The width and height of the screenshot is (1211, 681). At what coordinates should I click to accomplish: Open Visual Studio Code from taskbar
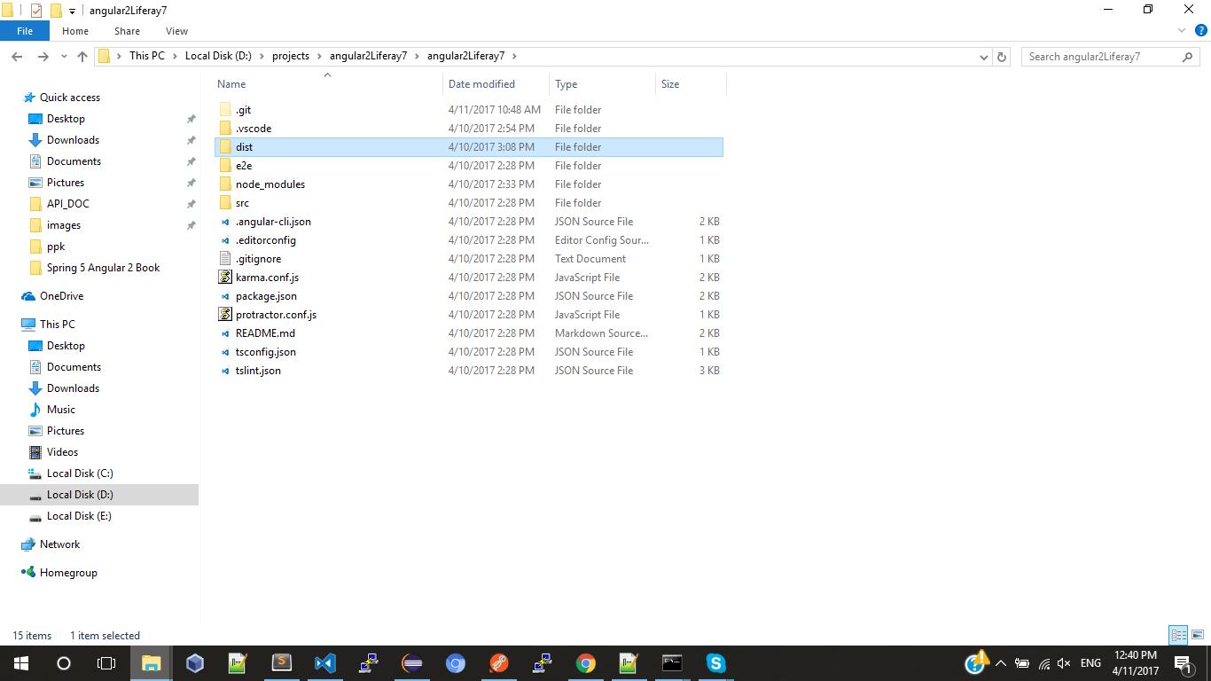point(325,663)
